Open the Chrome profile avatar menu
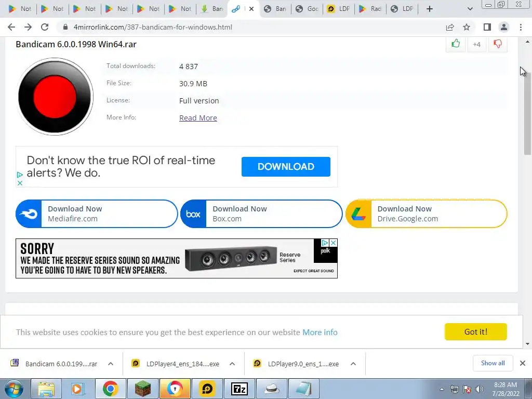 click(x=504, y=27)
